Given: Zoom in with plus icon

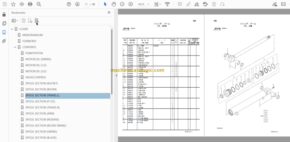Looking at the screenshot, I should tap(131, 4).
